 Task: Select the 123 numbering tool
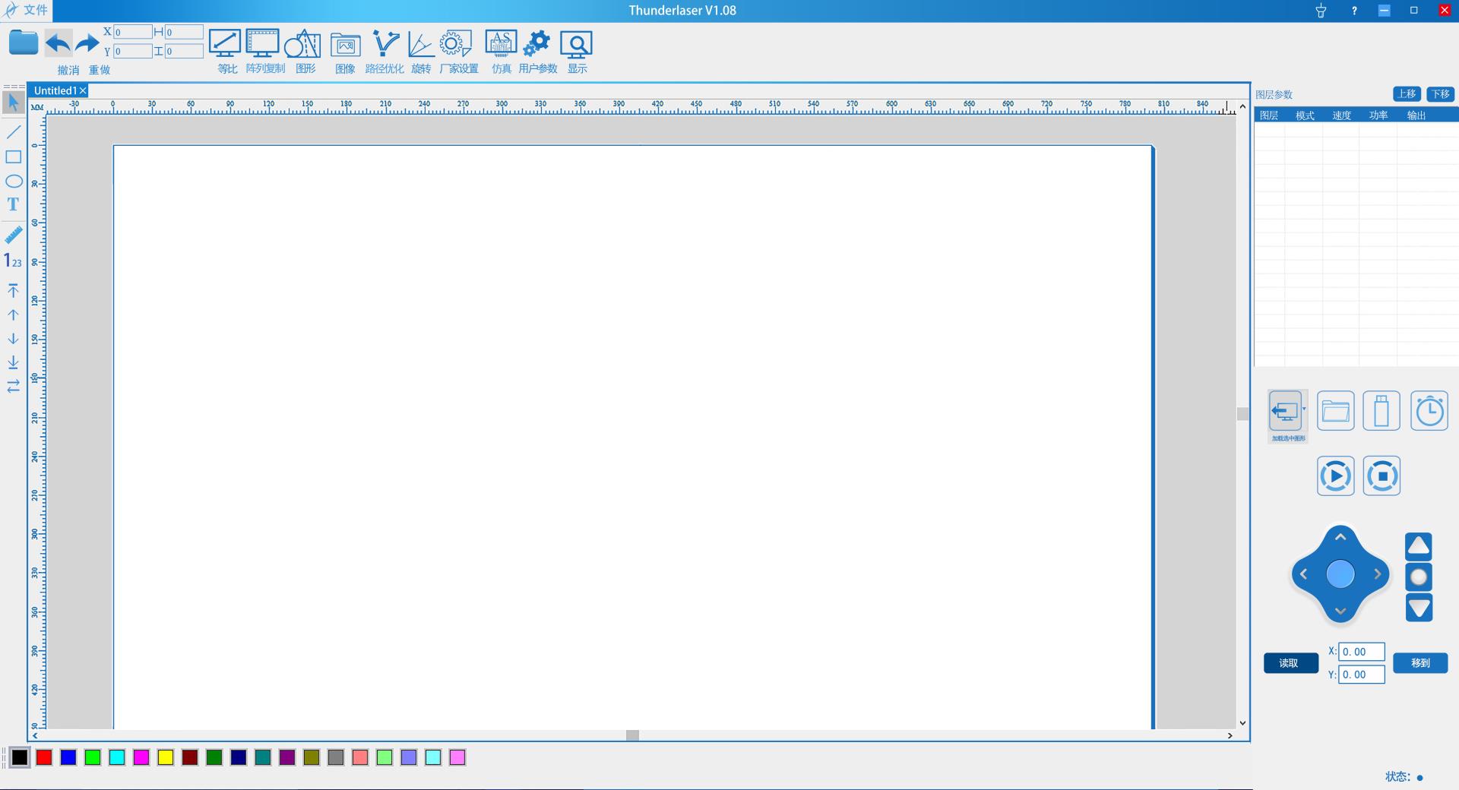13,261
